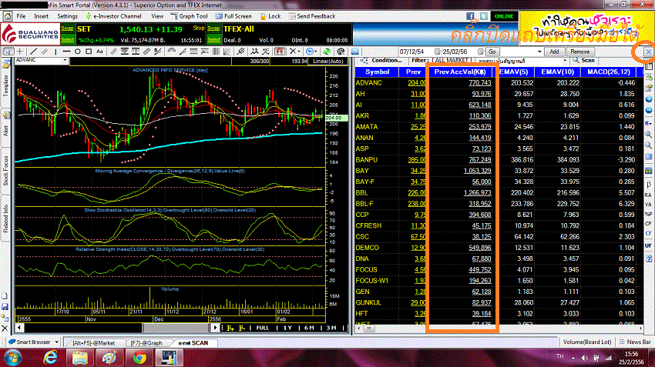Click Send Feedback in menu bar
655x367 pixels.
(312, 16)
